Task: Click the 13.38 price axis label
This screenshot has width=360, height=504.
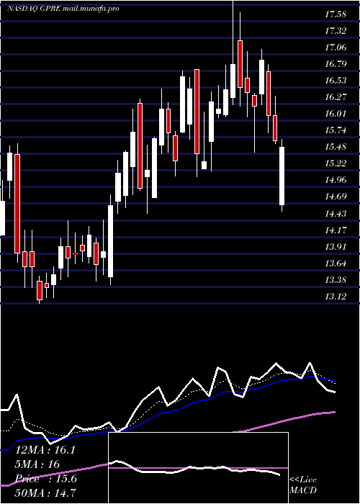Action: (336, 280)
